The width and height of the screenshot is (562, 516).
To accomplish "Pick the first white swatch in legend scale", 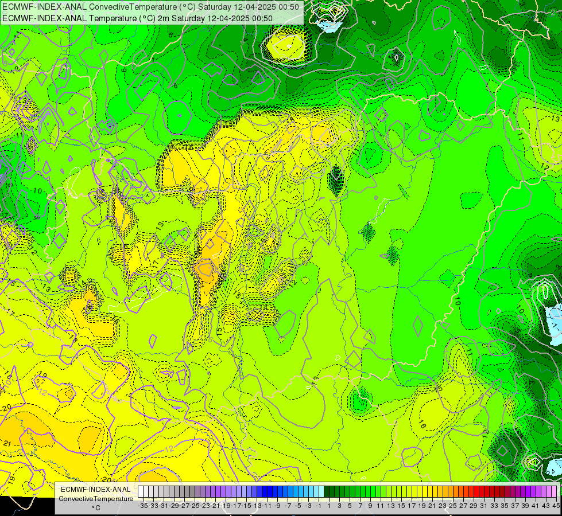I will pos(141,491).
